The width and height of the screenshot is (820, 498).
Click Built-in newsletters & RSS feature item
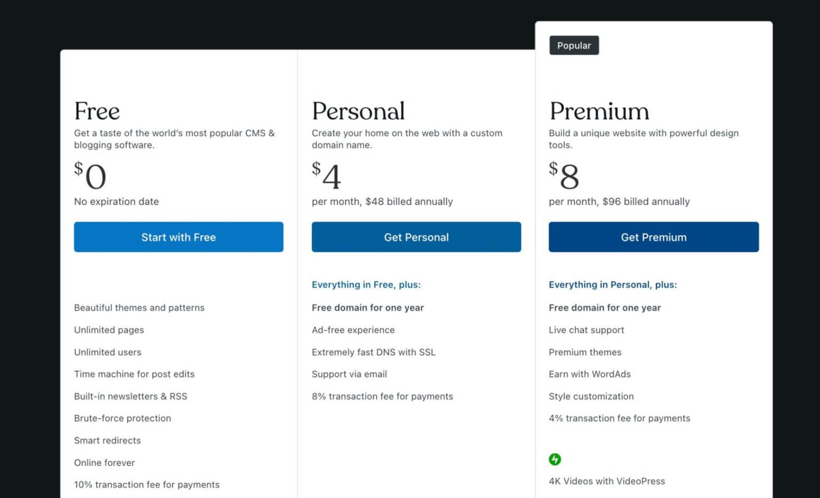tap(131, 396)
